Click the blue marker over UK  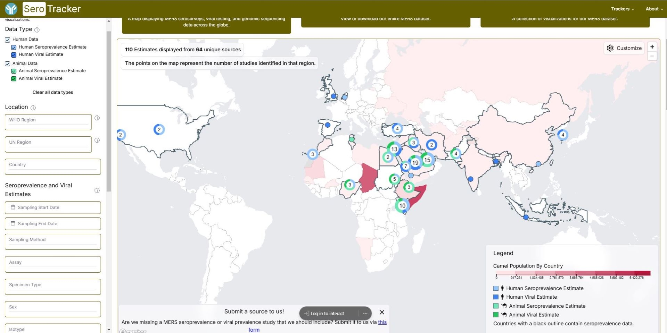point(333,96)
